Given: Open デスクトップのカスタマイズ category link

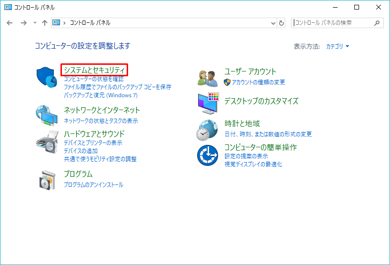Looking at the screenshot, I should (x=261, y=101).
